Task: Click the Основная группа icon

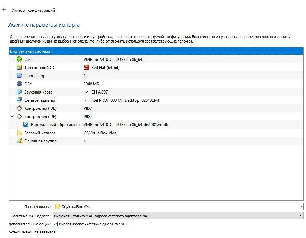Action: coord(19,141)
